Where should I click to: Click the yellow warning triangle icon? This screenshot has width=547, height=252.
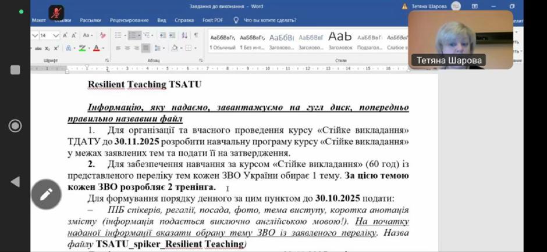[404, 6]
